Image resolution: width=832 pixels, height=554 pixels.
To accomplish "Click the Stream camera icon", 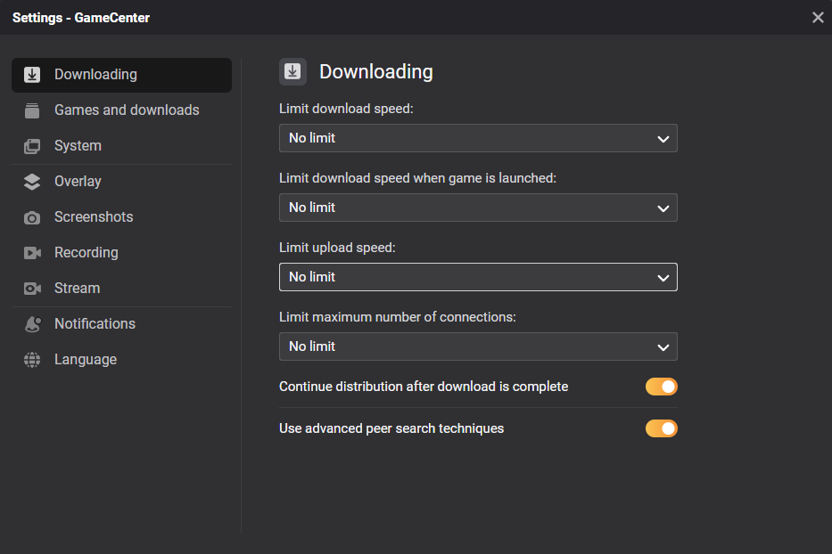I will click(x=32, y=289).
